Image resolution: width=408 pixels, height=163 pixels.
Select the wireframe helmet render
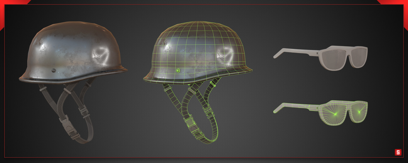(198, 83)
